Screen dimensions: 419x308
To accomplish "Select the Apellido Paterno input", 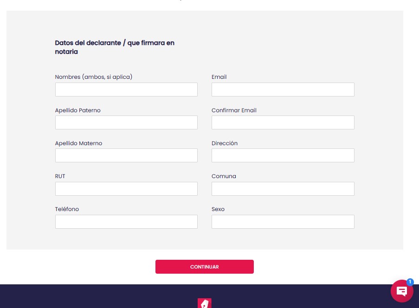I will pyautogui.click(x=126, y=122).
